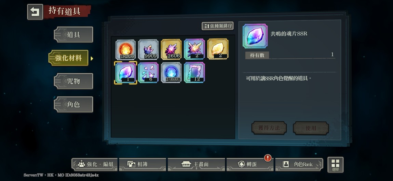393x181 pixels.
Task: Select the shattered fragments item showing 6
Action: coord(148,73)
